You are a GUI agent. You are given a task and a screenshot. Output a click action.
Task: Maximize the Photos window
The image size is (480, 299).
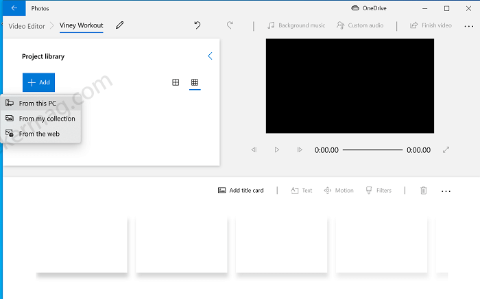(x=446, y=8)
